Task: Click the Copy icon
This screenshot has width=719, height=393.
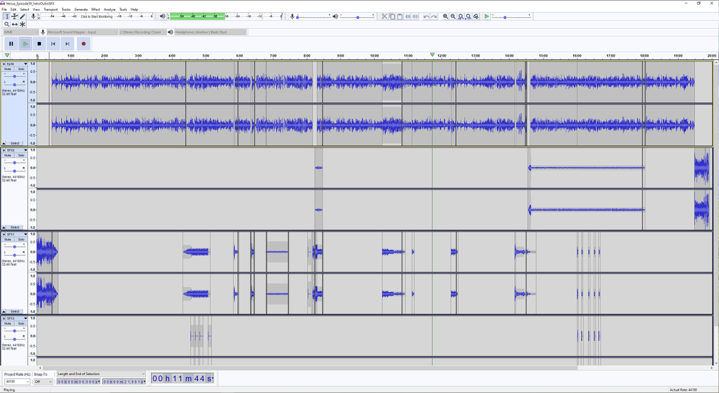Action: (392, 16)
